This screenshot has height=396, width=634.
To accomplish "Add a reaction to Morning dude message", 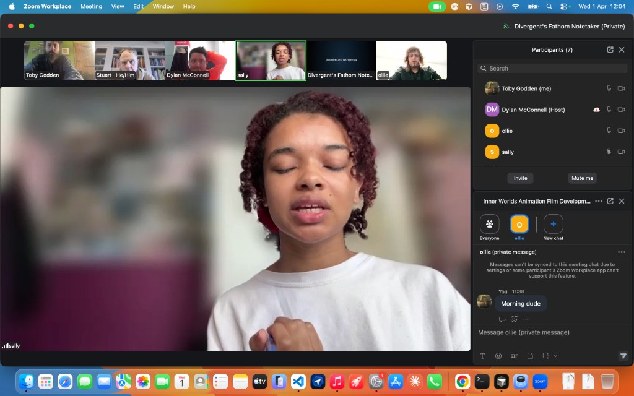I will point(514,319).
